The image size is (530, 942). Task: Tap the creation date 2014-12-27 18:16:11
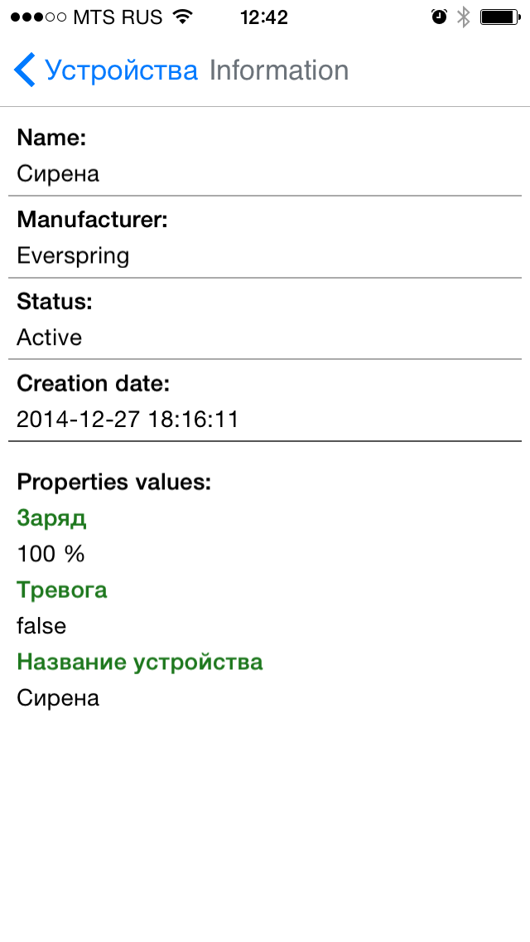tap(128, 420)
